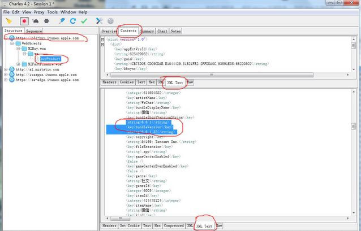Select the BuyProduct request in the tree
The height and width of the screenshot is (231, 361).
click(x=50, y=59)
